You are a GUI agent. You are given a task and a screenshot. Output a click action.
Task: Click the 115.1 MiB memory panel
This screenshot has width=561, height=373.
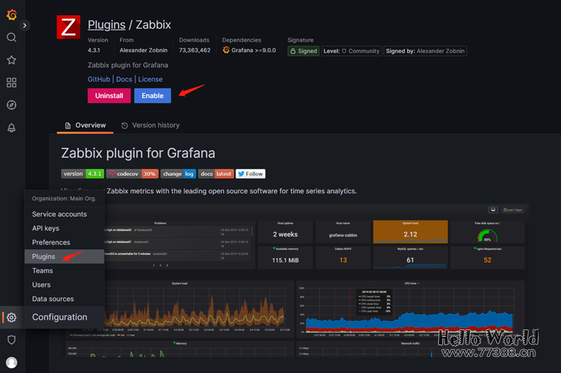(x=285, y=257)
